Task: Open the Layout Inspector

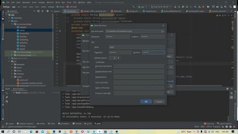Action: (x=224, y=124)
